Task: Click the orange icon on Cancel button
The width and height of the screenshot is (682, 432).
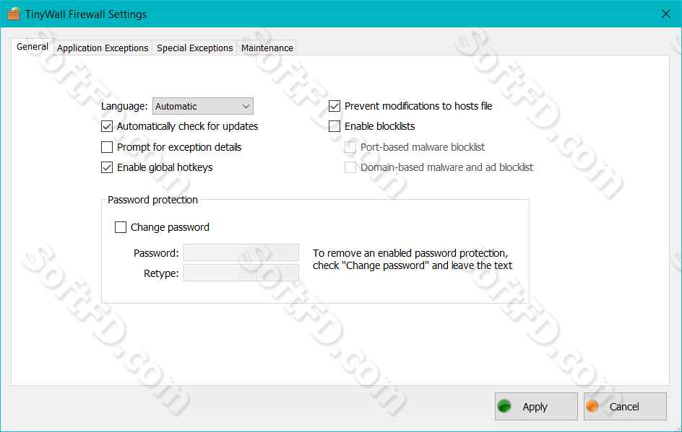Action: pyautogui.click(x=592, y=406)
